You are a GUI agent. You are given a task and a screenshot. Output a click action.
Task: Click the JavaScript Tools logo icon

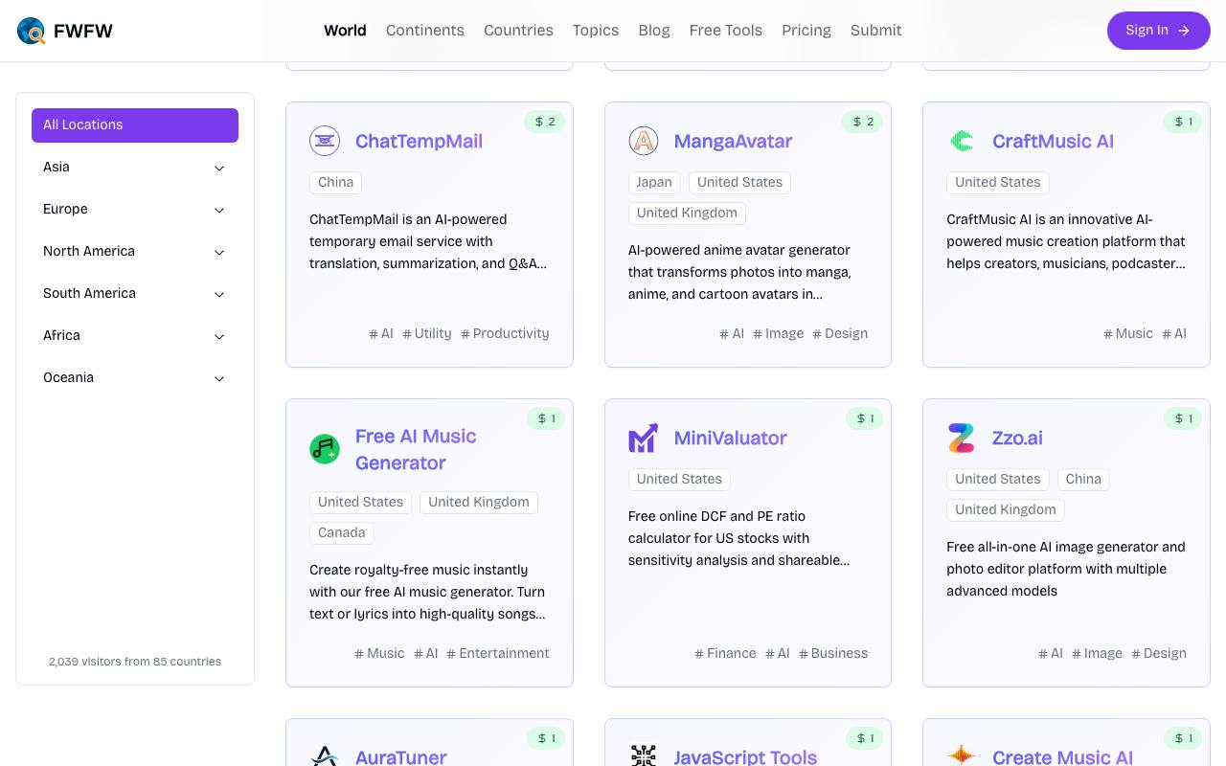click(x=644, y=756)
